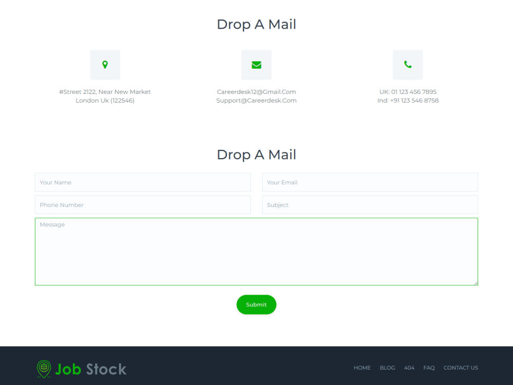The height and width of the screenshot is (385, 513).
Task: Click the Subject input field
Action: pos(369,205)
